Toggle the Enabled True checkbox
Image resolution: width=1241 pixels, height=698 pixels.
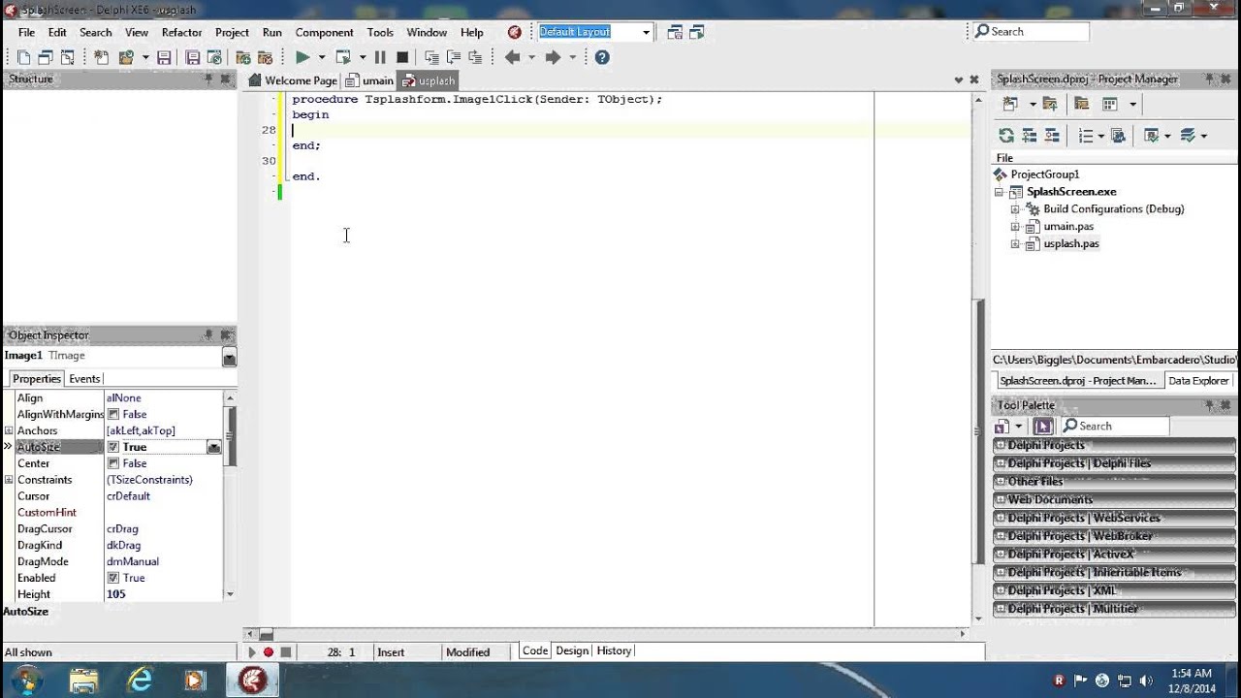click(113, 578)
